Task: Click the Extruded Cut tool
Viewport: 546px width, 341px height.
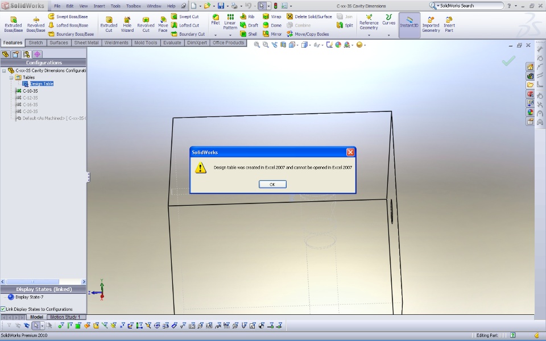Action: (x=109, y=24)
